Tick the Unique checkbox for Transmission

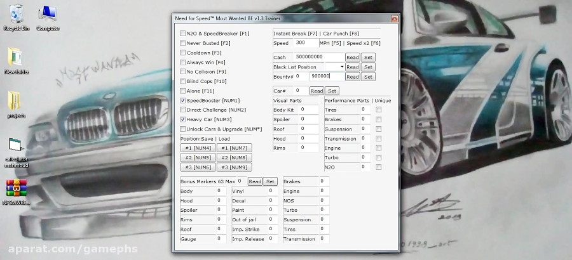click(x=379, y=139)
